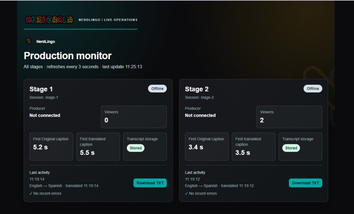Click the translated 11:19:12 language line
This screenshot has width=354, height=214.
click(220, 186)
